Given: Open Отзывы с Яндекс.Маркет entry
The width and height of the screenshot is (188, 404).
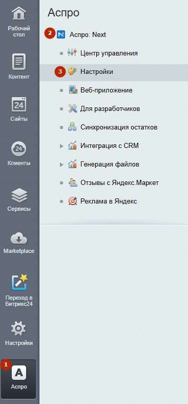Looking at the screenshot, I should tap(119, 183).
